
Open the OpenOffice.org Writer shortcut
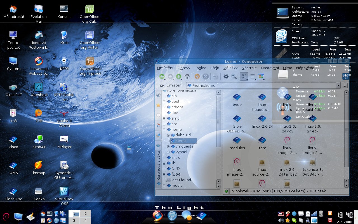tap(90, 40)
